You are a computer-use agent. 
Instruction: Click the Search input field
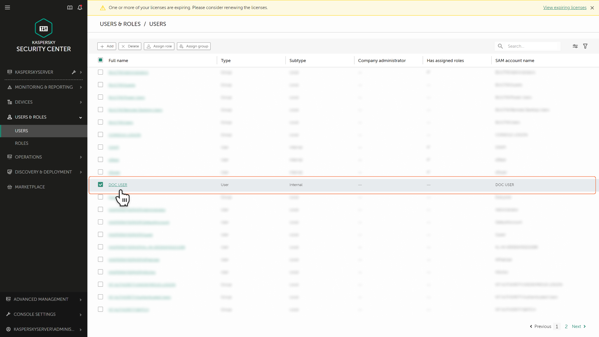[532, 46]
